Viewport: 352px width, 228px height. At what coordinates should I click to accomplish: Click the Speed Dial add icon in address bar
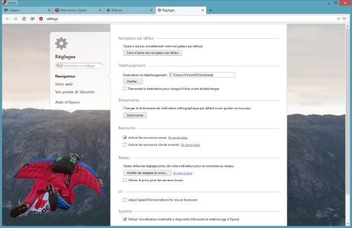pyautogui.click(x=339, y=19)
